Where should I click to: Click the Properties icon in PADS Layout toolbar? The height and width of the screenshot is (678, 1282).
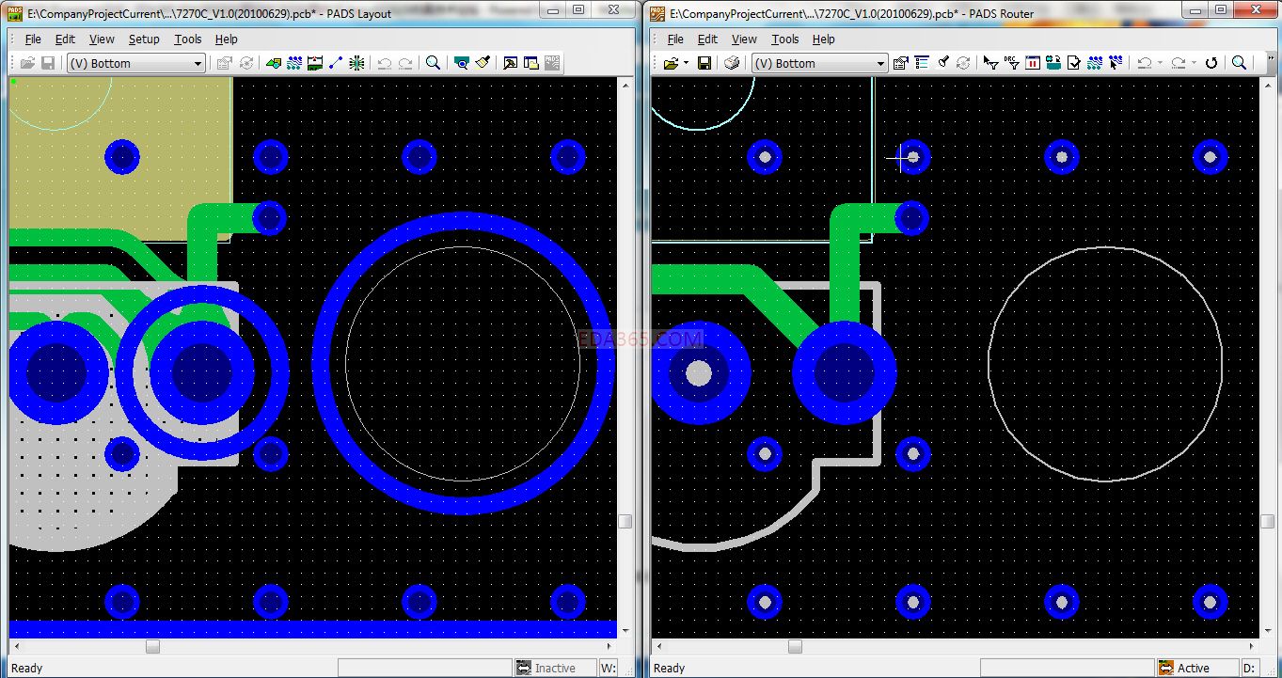[224, 63]
